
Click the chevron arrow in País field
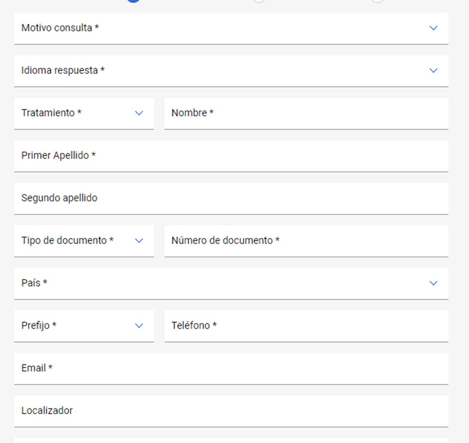(x=433, y=283)
